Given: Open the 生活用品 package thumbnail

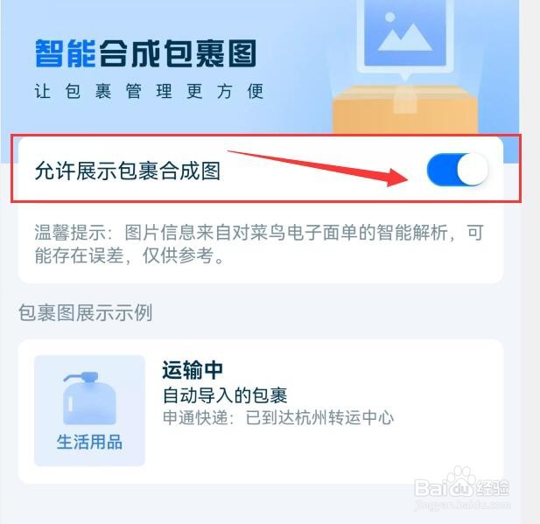Looking at the screenshot, I should click(x=89, y=411).
